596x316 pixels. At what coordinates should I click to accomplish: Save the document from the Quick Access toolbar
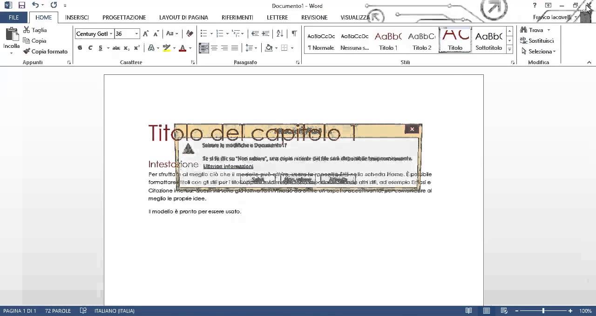[21, 5]
